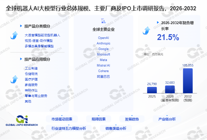
Task: Click the 21.5% growth rate figure
Action: (x=168, y=37)
